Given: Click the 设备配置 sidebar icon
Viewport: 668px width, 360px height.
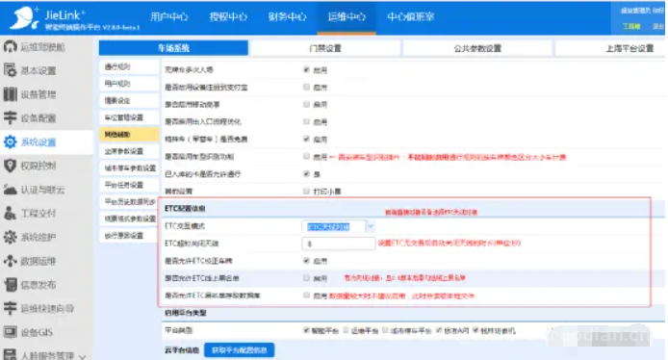Looking at the screenshot, I should point(10,118).
